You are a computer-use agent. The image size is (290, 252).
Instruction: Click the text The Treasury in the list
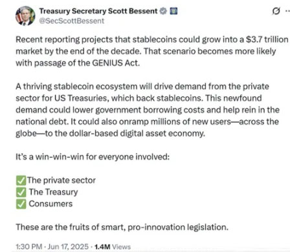53,192
